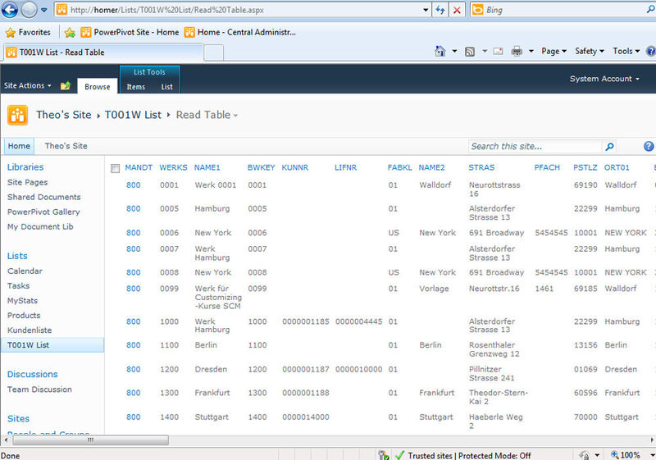
Task: Sort by the STRAS column header
Action: click(481, 168)
